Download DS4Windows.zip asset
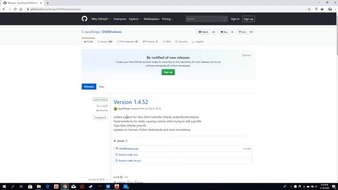The width and height of the screenshot is (338, 190). [x=129, y=149]
